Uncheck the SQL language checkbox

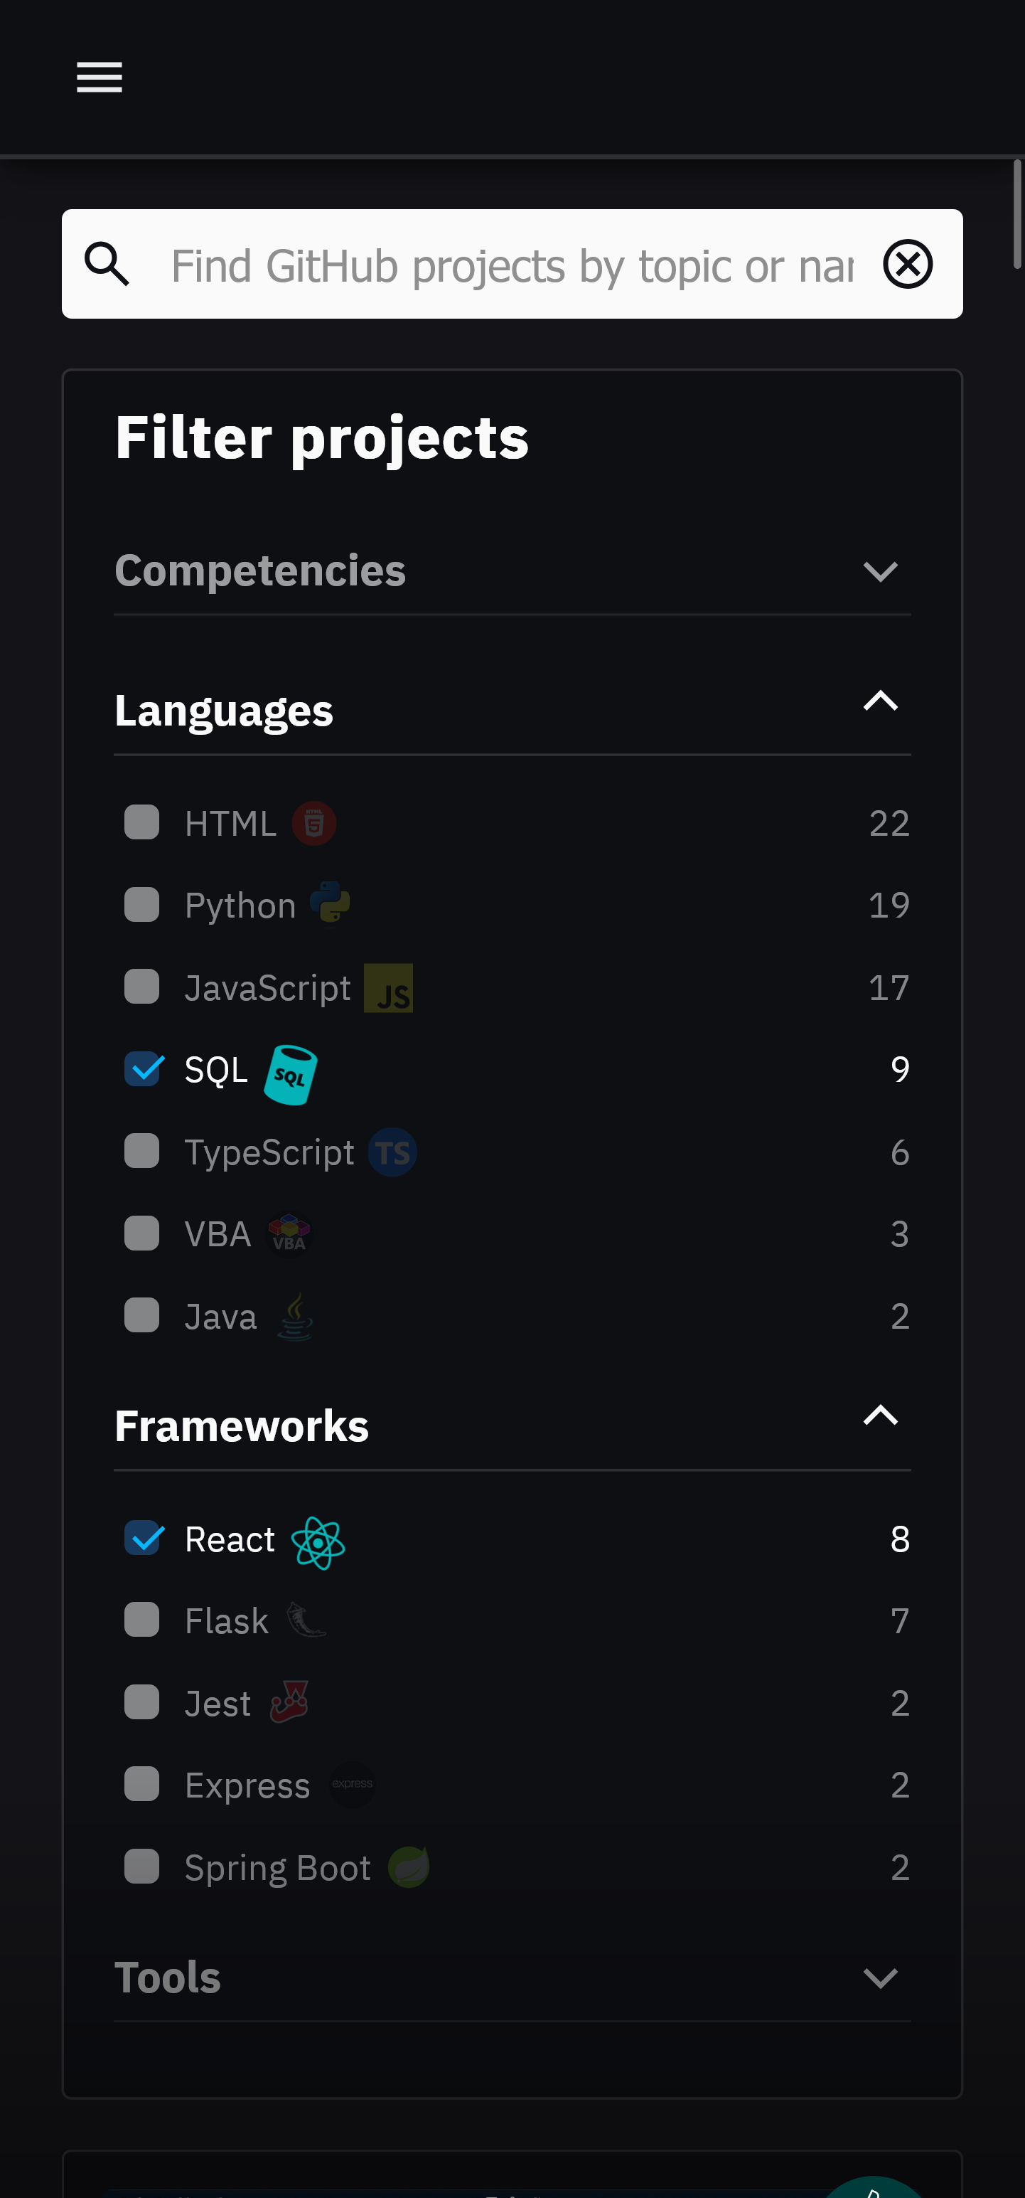point(142,1069)
